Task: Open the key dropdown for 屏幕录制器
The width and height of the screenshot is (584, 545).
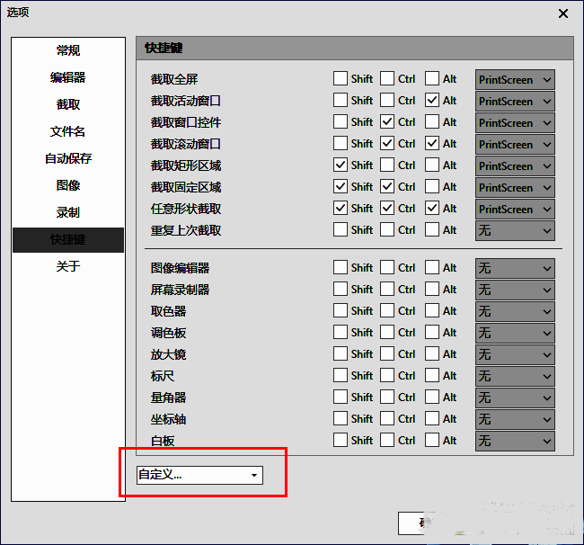Action: coord(515,290)
